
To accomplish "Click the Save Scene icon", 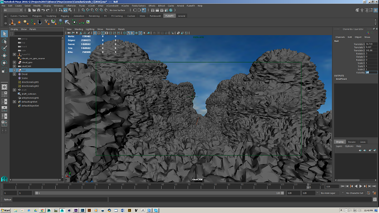I will pyautogui.click(x=38, y=10).
